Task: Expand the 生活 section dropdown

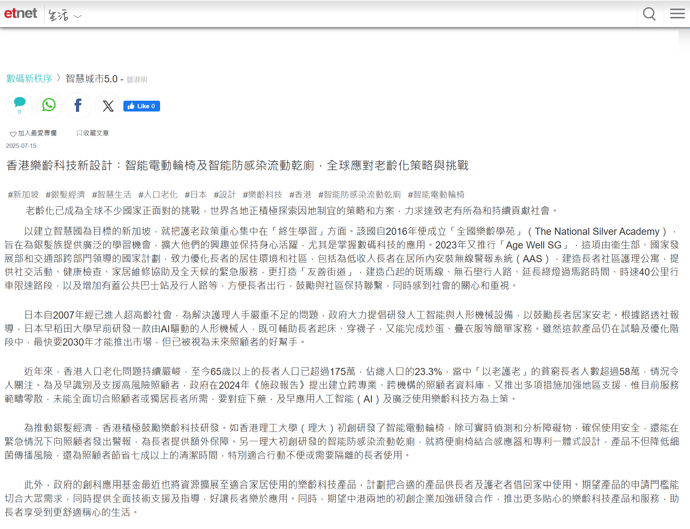Action: point(65,16)
